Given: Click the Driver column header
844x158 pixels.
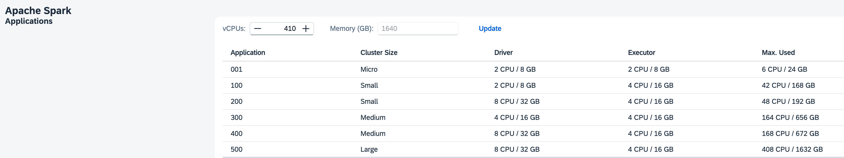Looking at the screenshot, I should (x=503, y=53).
